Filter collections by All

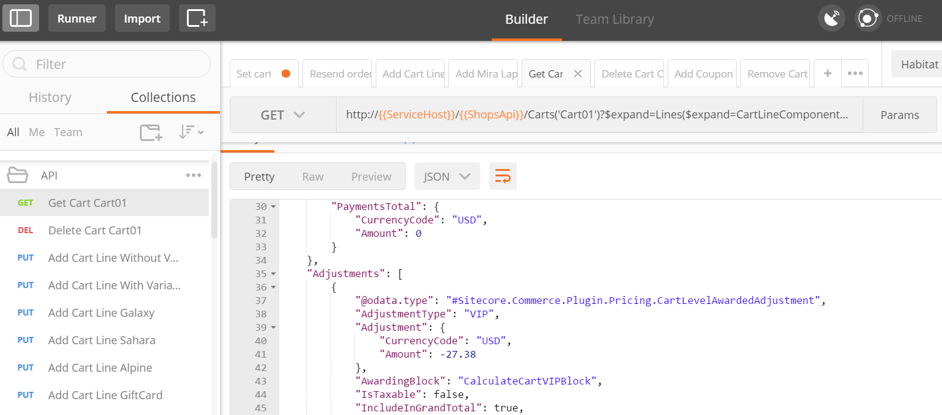tap(13, 132)
